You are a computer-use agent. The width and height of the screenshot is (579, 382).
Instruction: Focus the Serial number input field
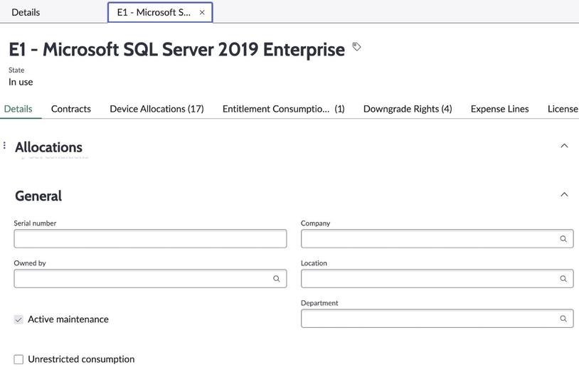coord(150,238)
